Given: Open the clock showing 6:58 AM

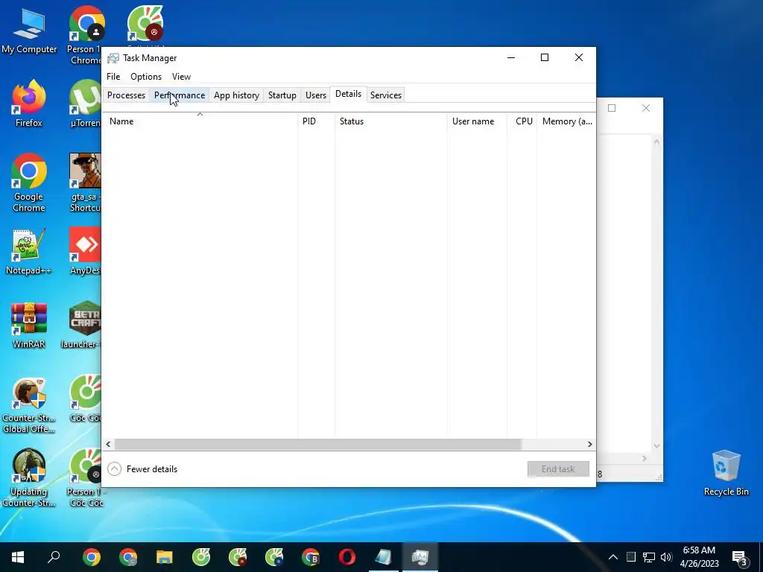Looking at the screenshot, I should [x=699, y=557].
